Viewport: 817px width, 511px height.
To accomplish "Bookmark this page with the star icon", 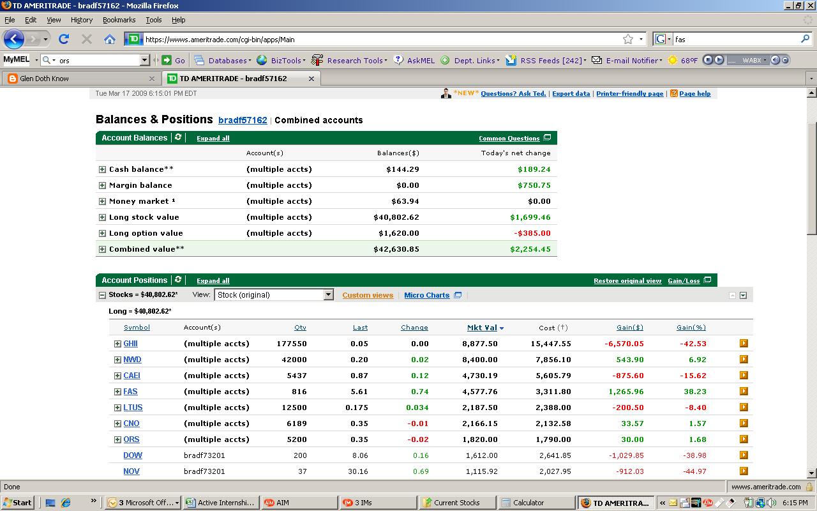I will click(x=628, y=39).
